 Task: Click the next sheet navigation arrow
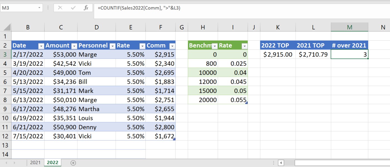point(14,162)
